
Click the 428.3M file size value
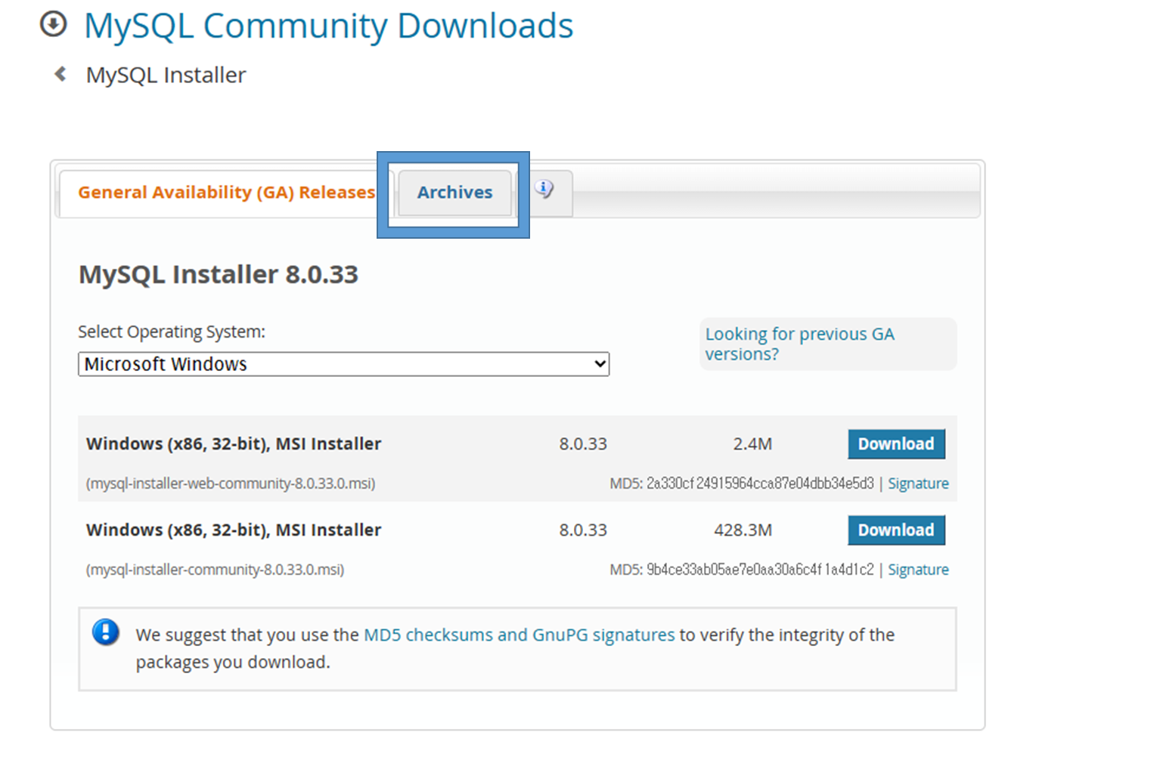743,530
